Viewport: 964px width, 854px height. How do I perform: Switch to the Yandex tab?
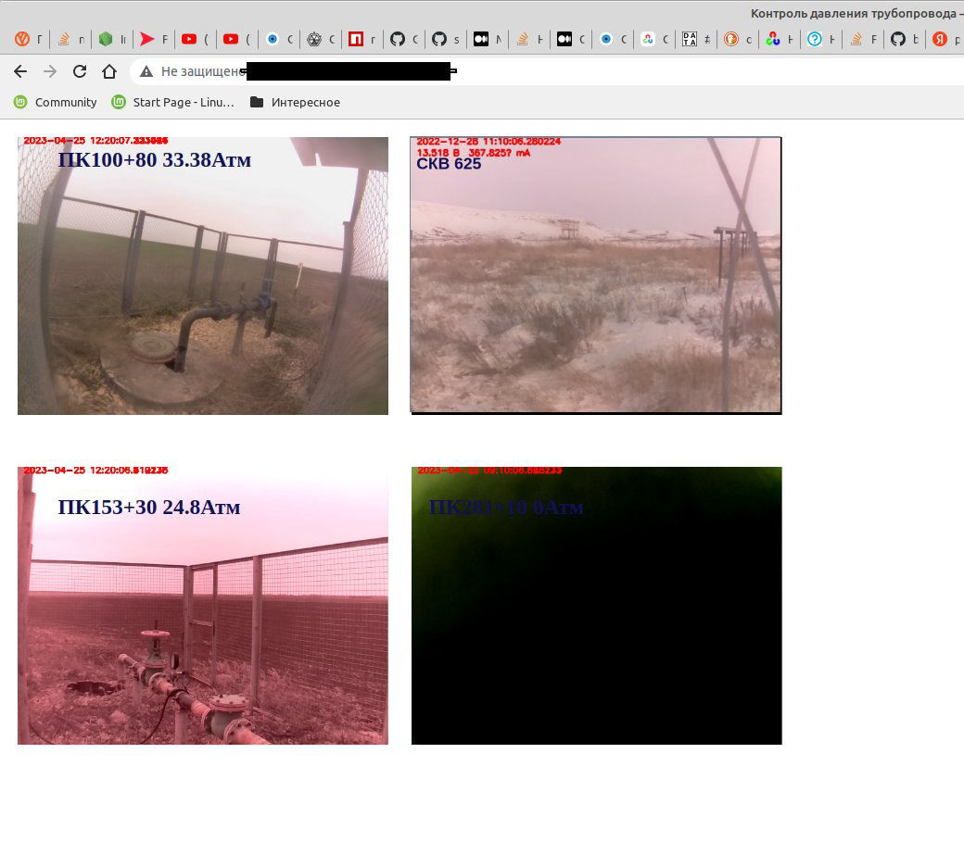(x=939, y=39)
